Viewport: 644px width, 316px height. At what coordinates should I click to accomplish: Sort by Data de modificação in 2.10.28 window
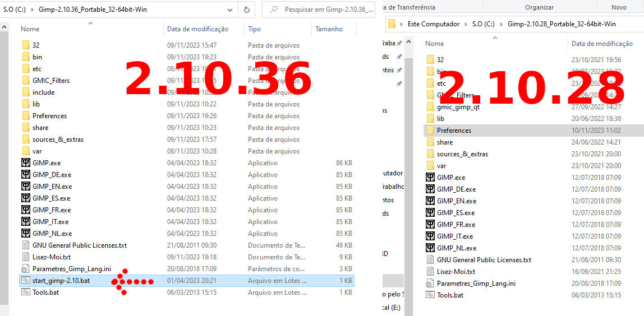(x=602, y=44)
